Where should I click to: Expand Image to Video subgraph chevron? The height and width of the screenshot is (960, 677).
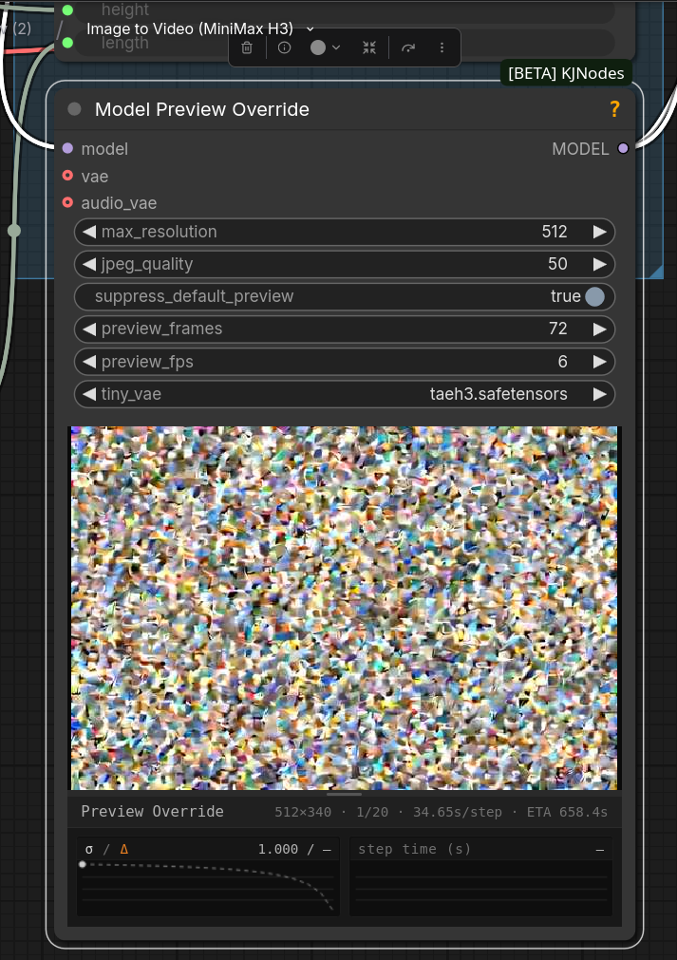coord(310,28)
